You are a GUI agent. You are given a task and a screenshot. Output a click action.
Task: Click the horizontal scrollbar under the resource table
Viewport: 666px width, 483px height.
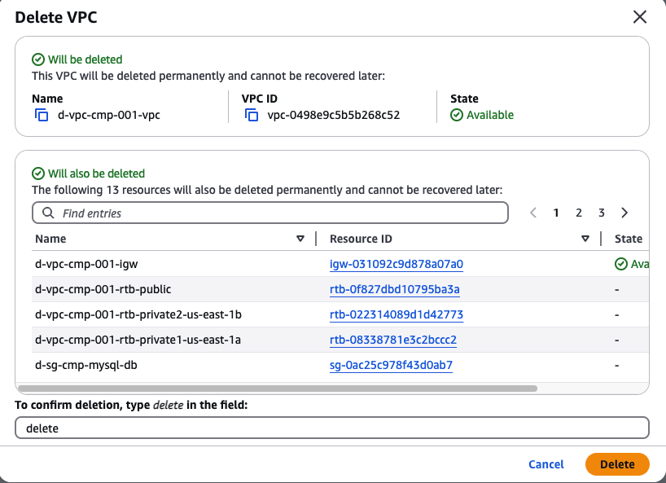[277, 389]
